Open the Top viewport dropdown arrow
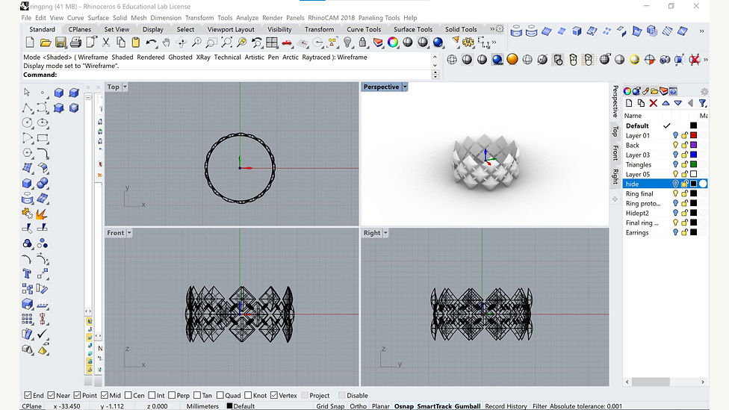This screenshot has height=410, width=729. coord(125,87)
